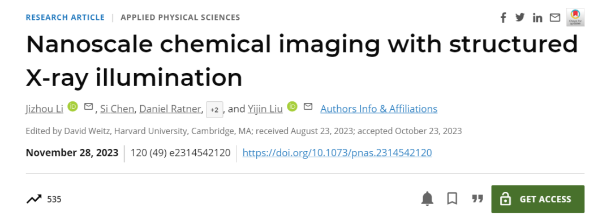Expand Authors Info & Affiliations
This screenshot has height=224, width=611.
(378, 109)
